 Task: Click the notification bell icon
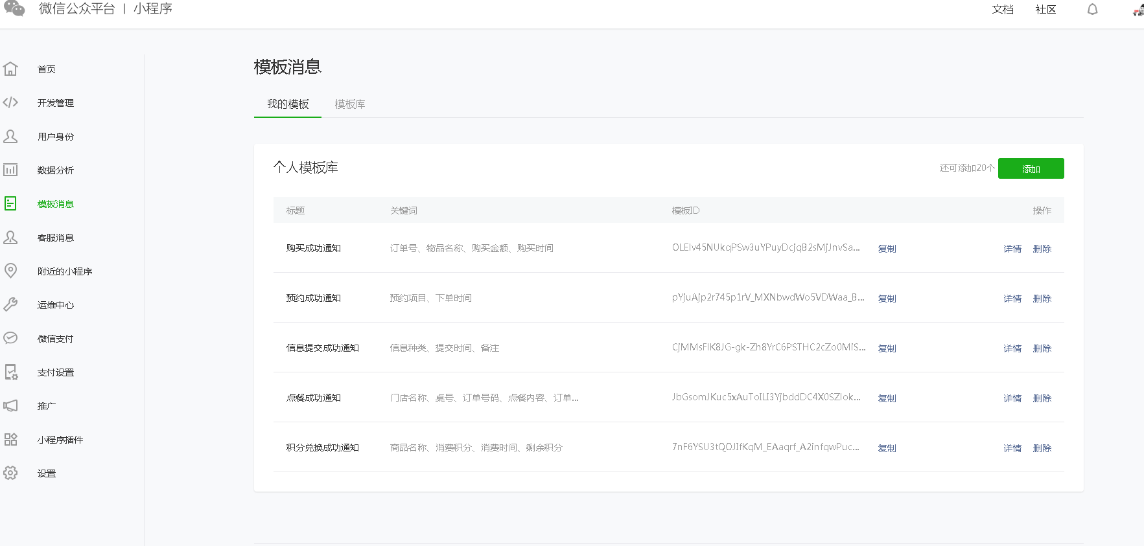1092,9
